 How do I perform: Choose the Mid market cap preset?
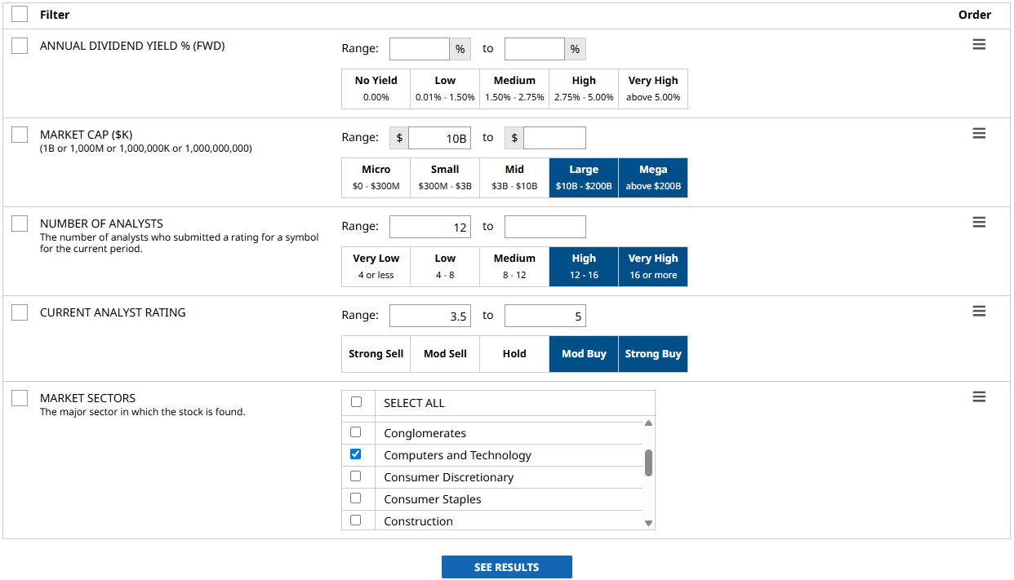pyautogui.click(x=514, y=178)
